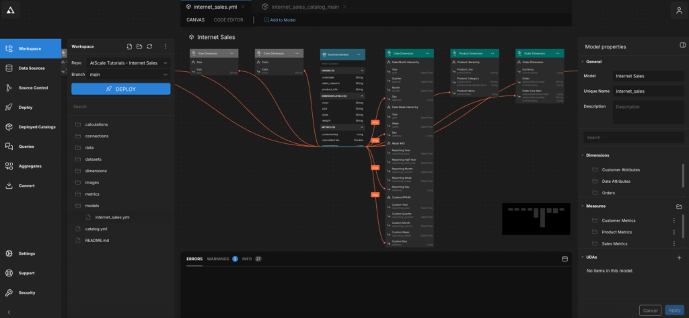
Task: Collapse the Measures section
Action: pyautogui.click(x=582, y=206)
